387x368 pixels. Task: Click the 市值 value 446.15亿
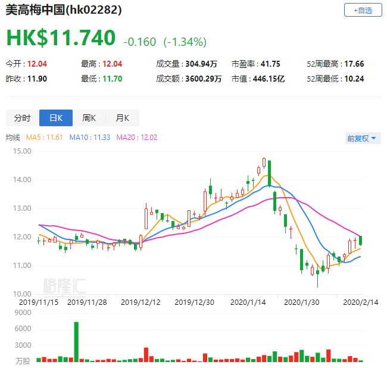click(269, 79)
